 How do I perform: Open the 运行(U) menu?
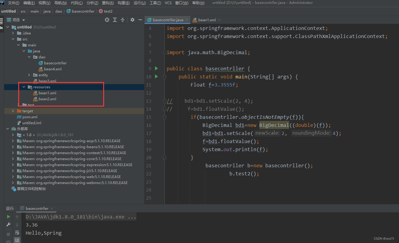pos(140,3)
